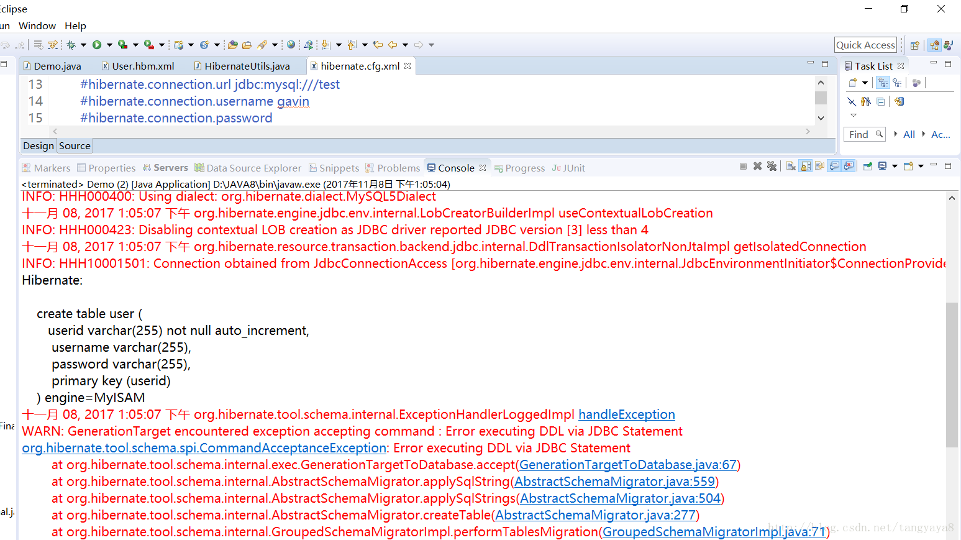Click the Open Type folder icon
Viewport: 961px width, 540px height.
pyautogui.click(x=233, y=45)
